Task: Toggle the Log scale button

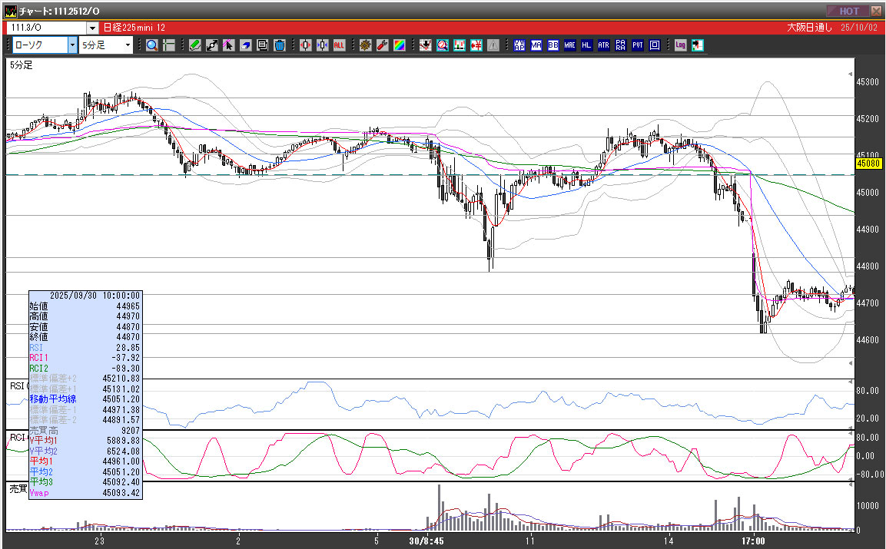Action: tap(680, 45)
